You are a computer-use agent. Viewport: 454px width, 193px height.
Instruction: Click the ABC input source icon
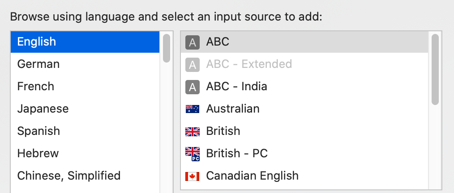(x=192, y=42)
